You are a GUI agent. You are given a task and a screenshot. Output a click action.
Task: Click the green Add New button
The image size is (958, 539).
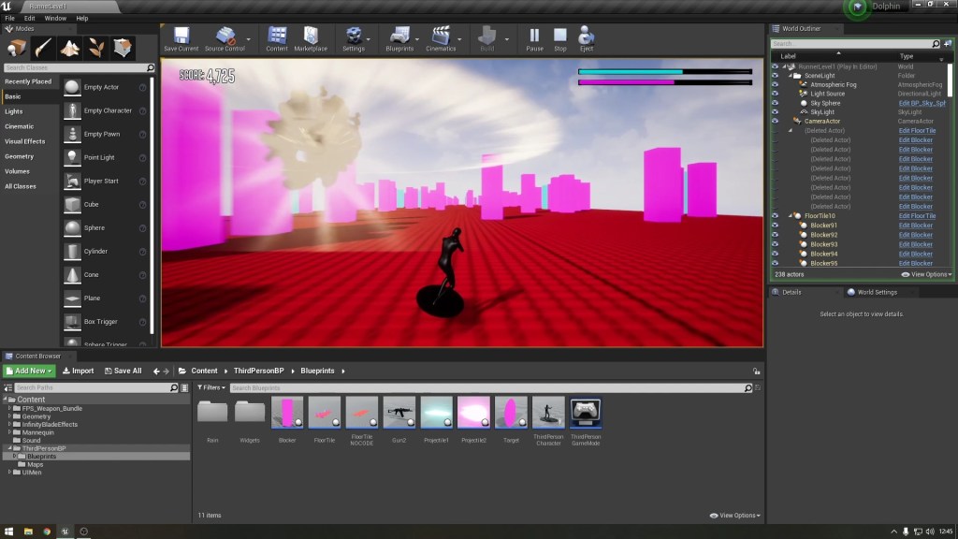coord(30,371)
